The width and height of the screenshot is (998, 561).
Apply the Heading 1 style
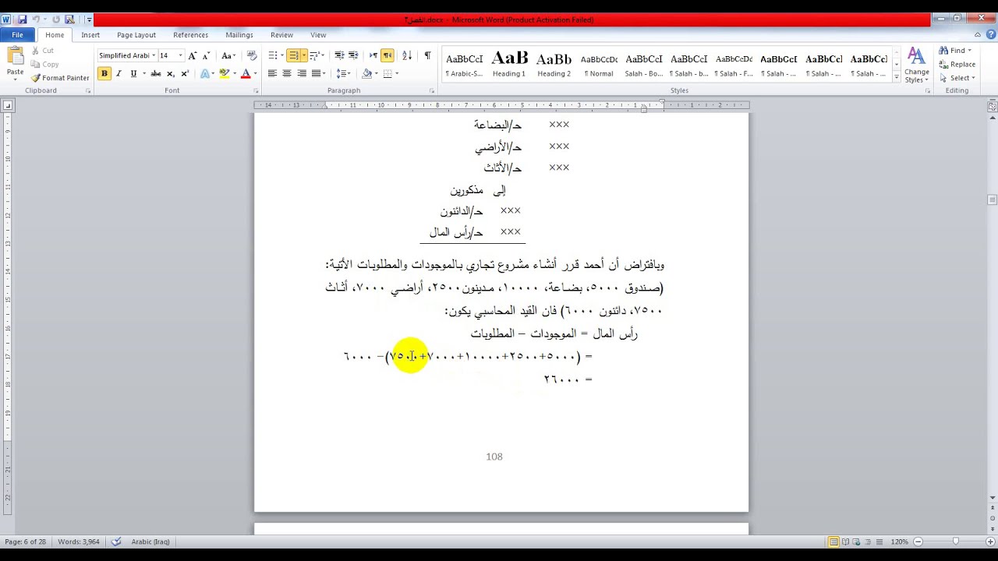click(x=509, y=65)
